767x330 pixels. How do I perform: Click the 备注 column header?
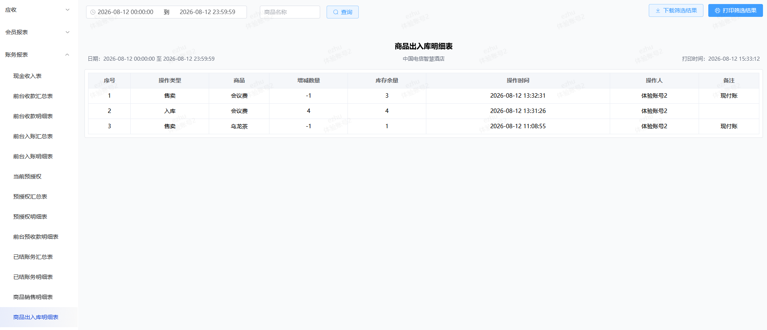pyautogui.click(x=729, y=80)
